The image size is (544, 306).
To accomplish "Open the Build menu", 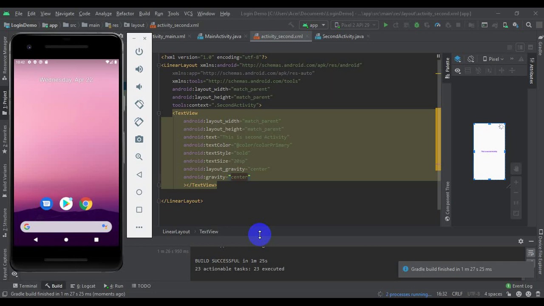I will [144, 14].
